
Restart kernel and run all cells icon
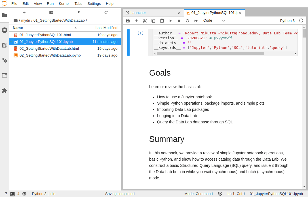[x=196, y=20]
